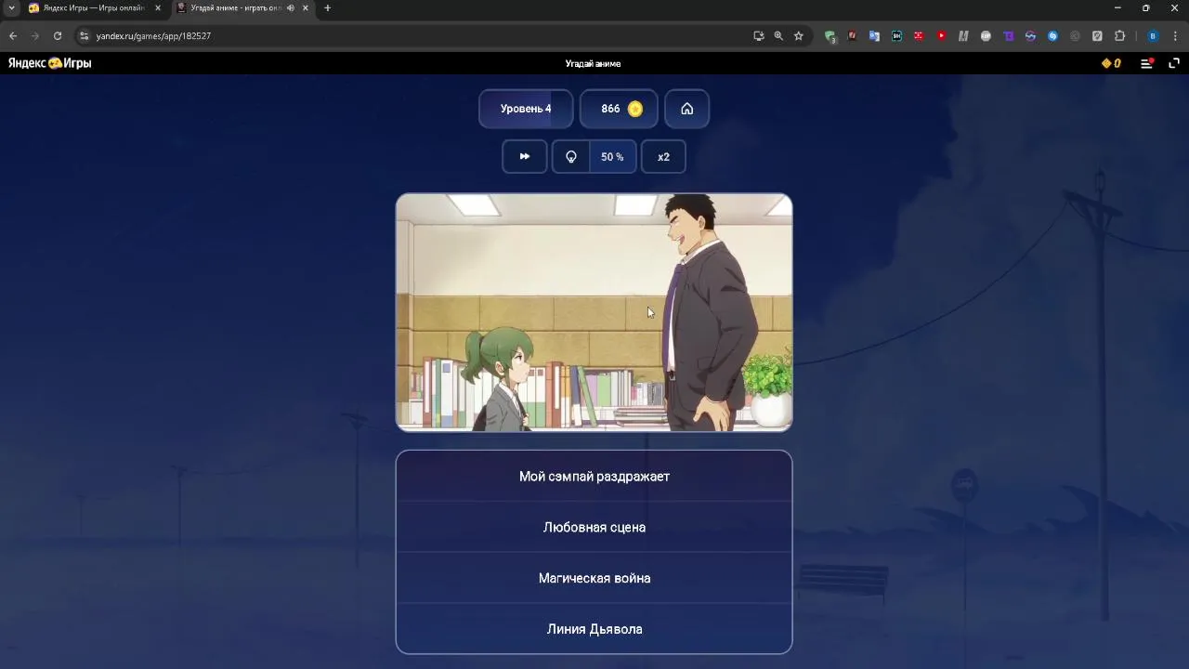Go back to the previous page
Viewport: 1189px width, 669px height.
click(x=13, y=36)
